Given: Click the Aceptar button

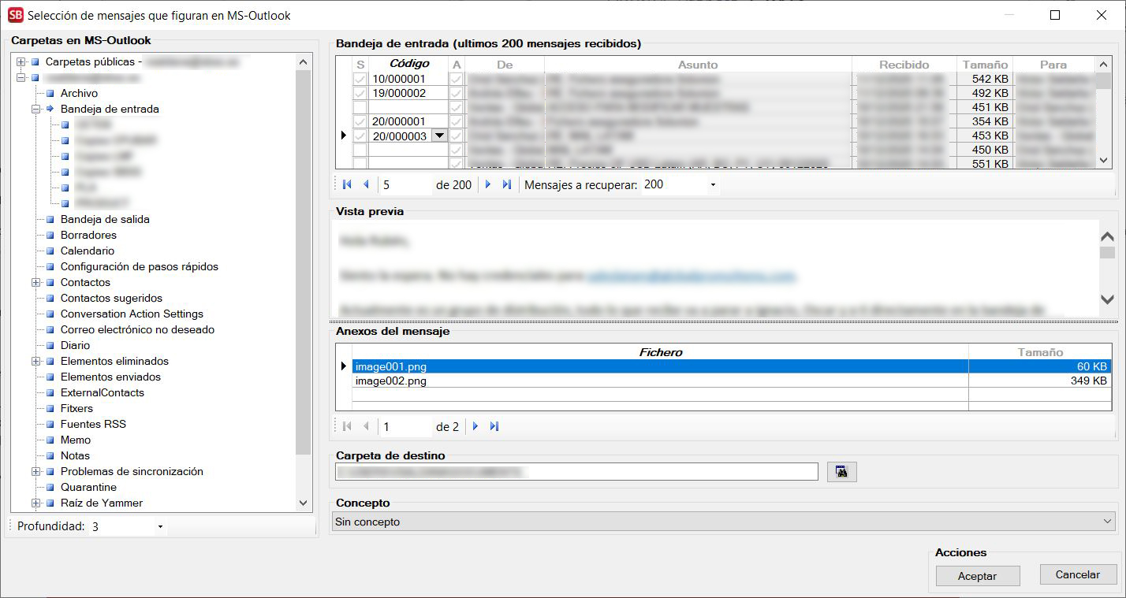Looking at the screenshot, I should pyautogui.click(x=977, y=576).
